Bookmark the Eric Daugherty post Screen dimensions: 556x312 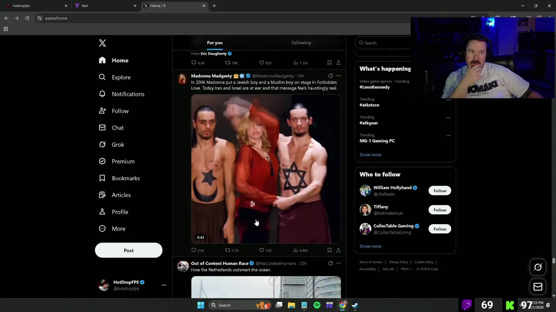(329, 63)
